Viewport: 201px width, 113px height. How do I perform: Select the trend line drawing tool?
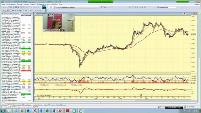[x=23, y=11]
